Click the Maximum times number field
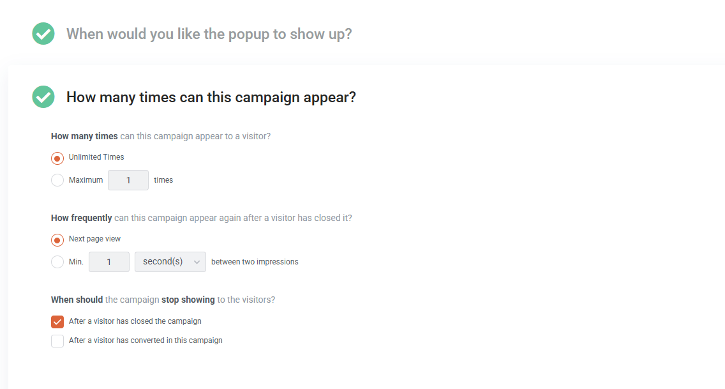This screenshot has height=389, width=725. tap(128, 180)
